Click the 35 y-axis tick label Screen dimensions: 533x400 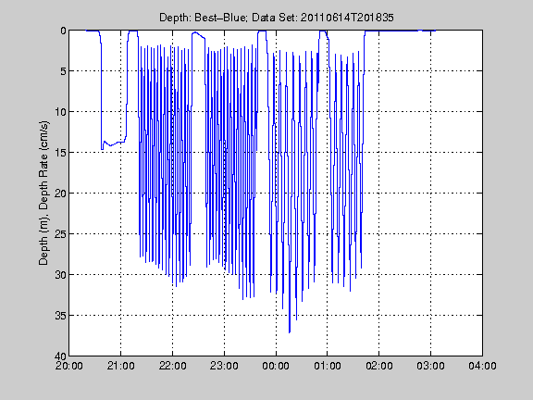(60, 316)
